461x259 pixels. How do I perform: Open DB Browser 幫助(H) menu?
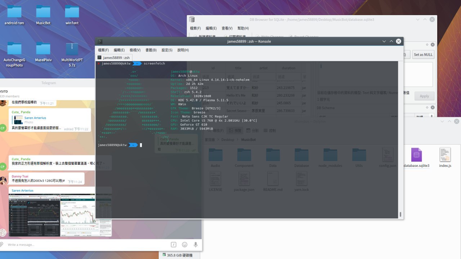click(243, 28)
